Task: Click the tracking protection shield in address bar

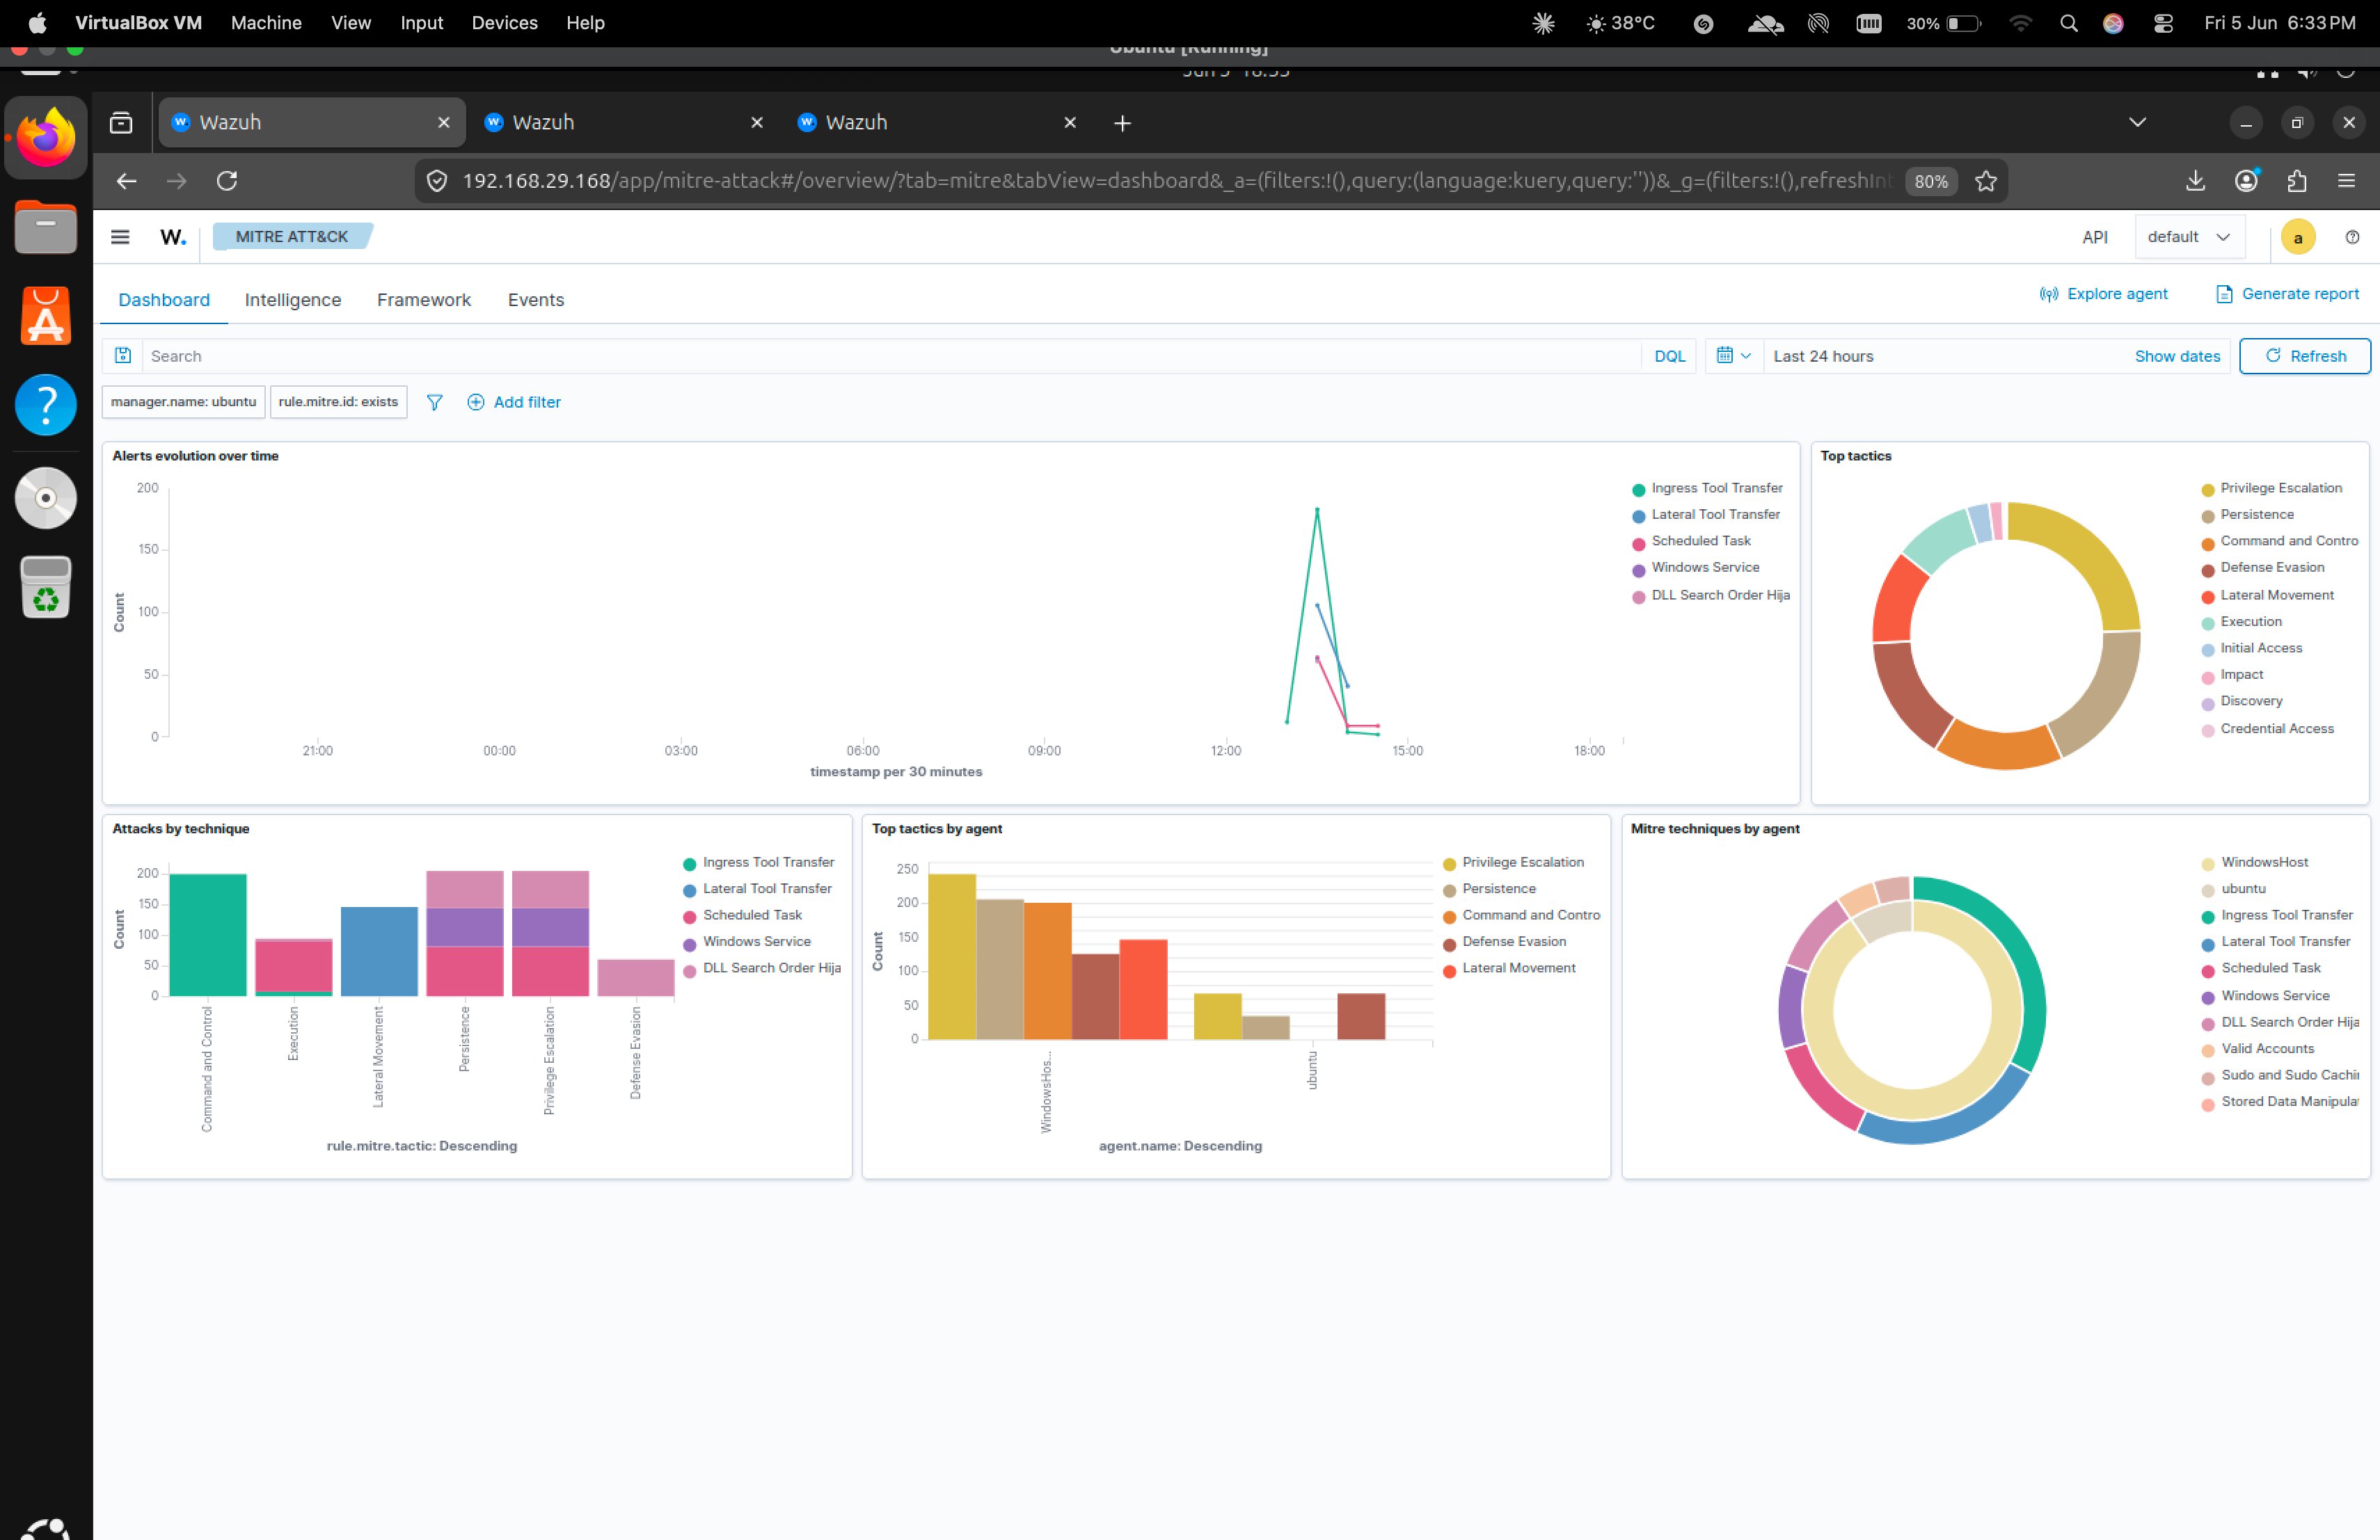Action: pos(436,181)
